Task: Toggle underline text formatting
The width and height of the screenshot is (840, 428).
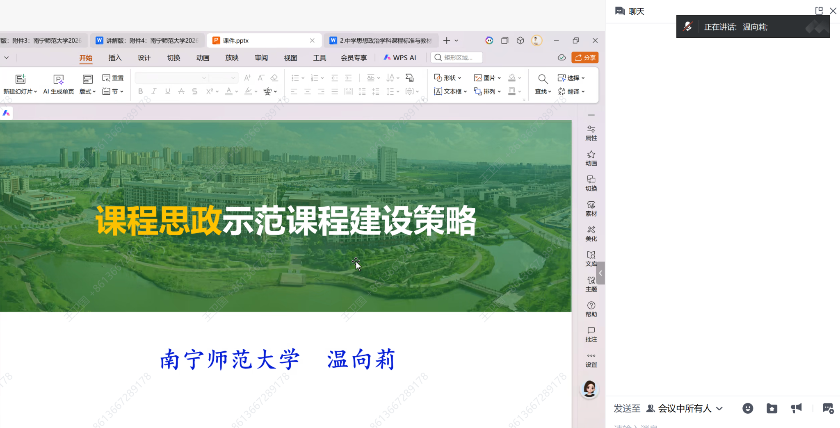Action: [x=167, y=91]
